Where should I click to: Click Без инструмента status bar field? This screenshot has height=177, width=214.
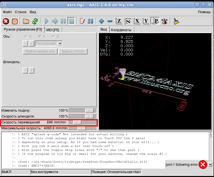(60, 172)
